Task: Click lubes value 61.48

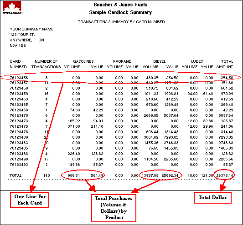Action: [208, 94]
